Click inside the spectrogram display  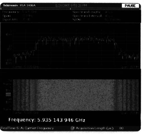76,95
